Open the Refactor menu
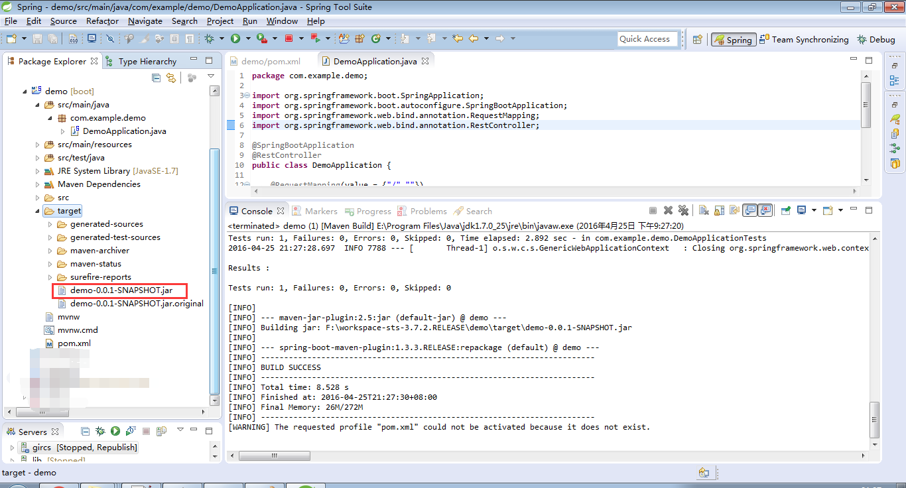Screen dimensions: 906x488 pos(102,21)
